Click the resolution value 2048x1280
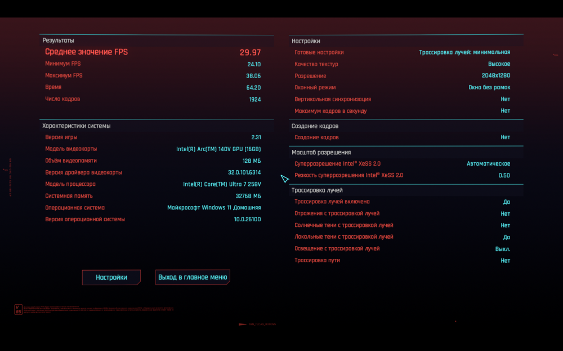 tap(496, 76)
